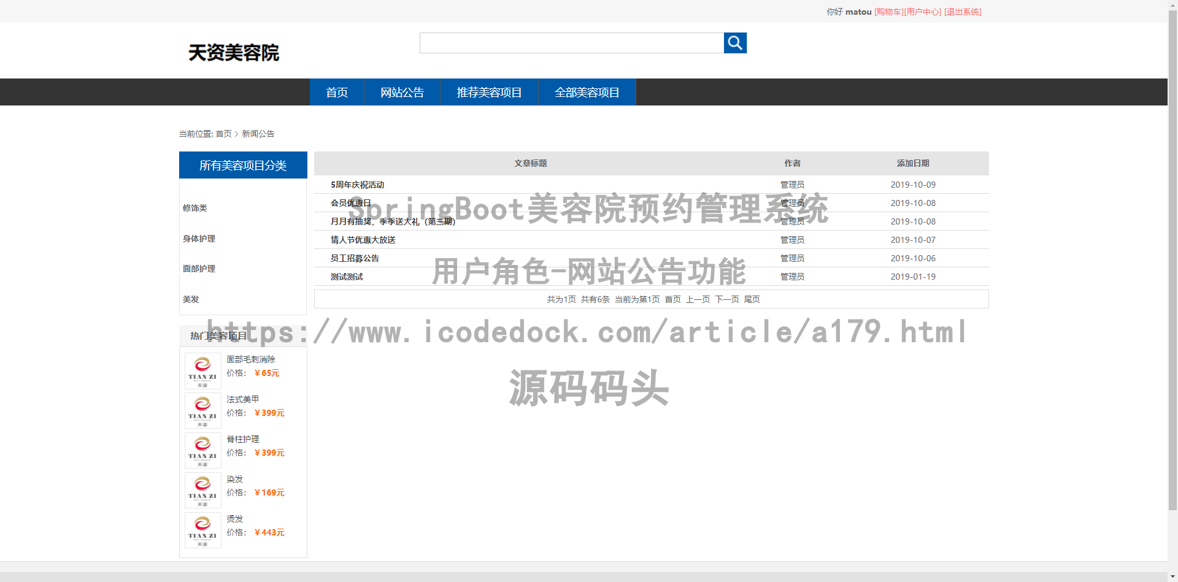
Task: Click the 烫发 product logo image
Action: pyautogui.click(x=203, y=530)
